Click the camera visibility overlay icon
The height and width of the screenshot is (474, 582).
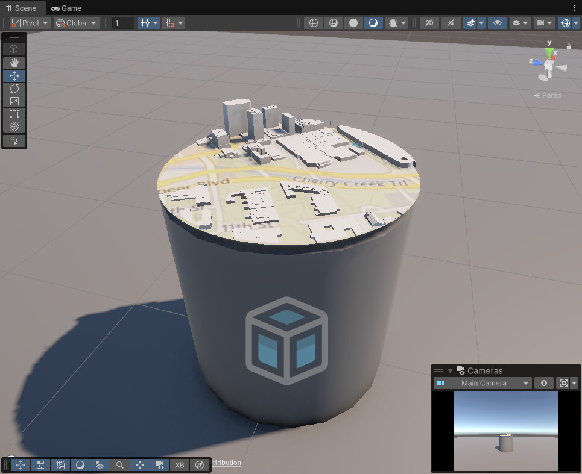tap(160, 465)
